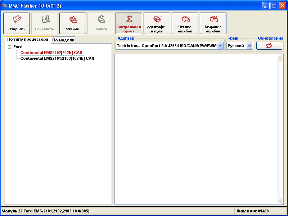Select Continental EMS2102[512k] CAN
Image resolution: width=288 pixels, height=216 pixels.
[x=52, y=53]
